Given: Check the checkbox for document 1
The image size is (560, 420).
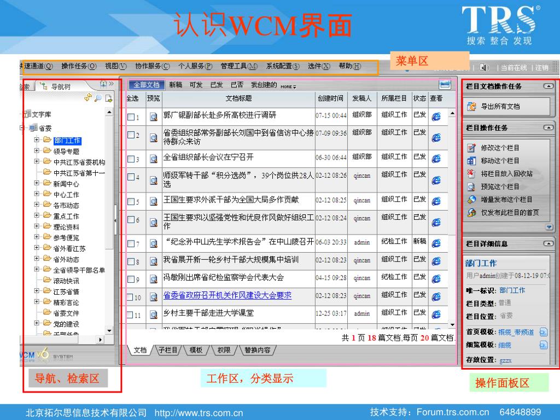Looking at the screenshot, I should [x=131, y=117].
